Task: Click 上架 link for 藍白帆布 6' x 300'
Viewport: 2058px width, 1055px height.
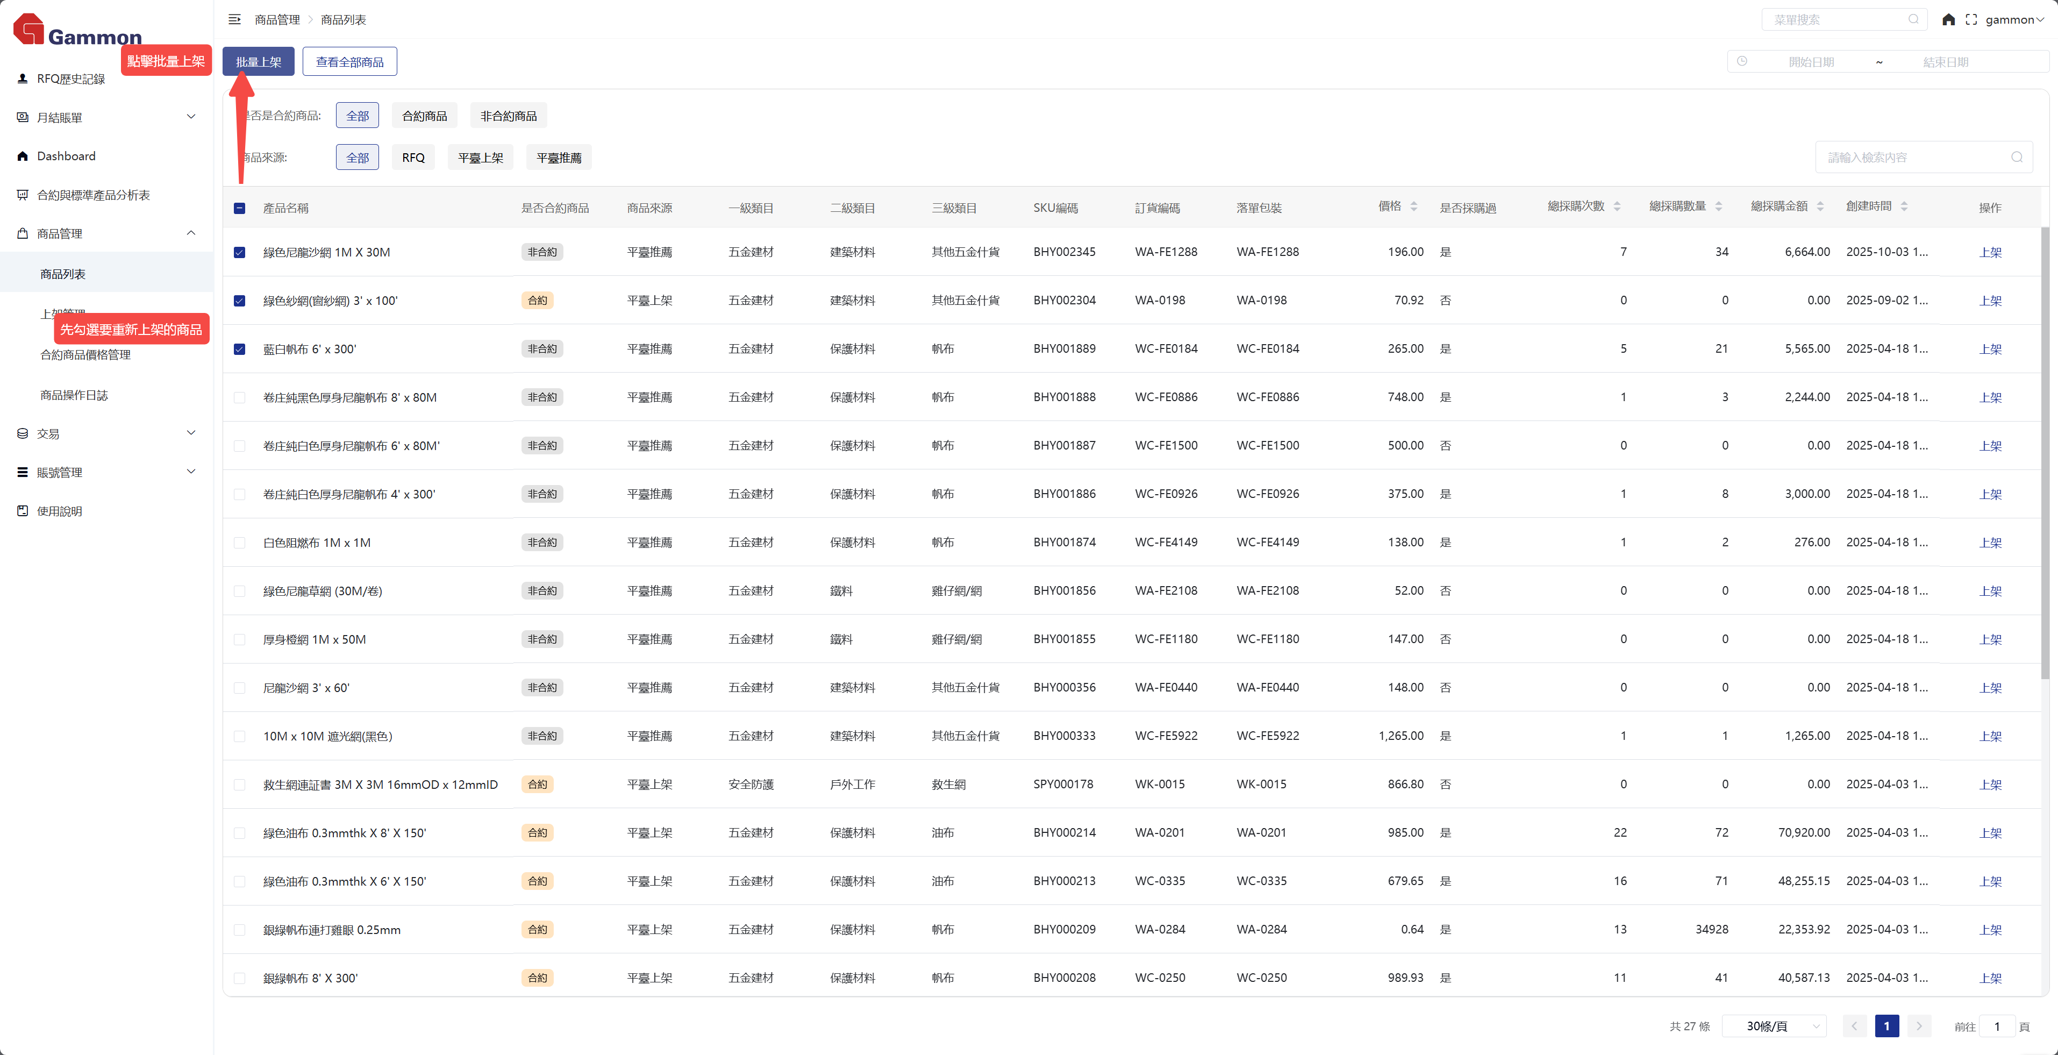Action: coord(1990,350)
